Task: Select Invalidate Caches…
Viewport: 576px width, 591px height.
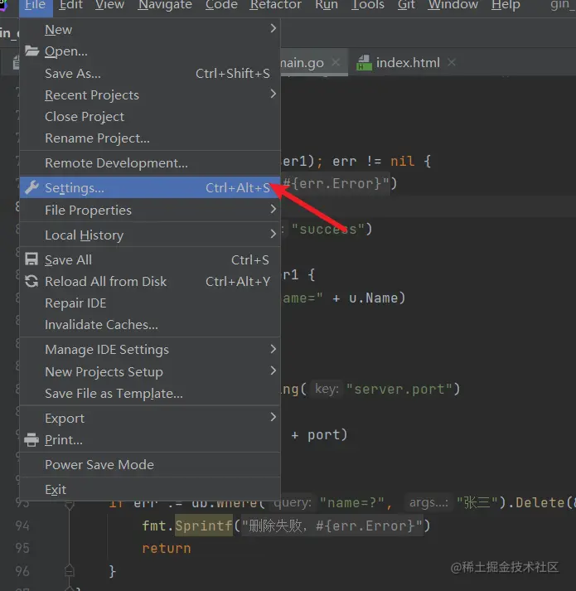Action: pos(150,325)
